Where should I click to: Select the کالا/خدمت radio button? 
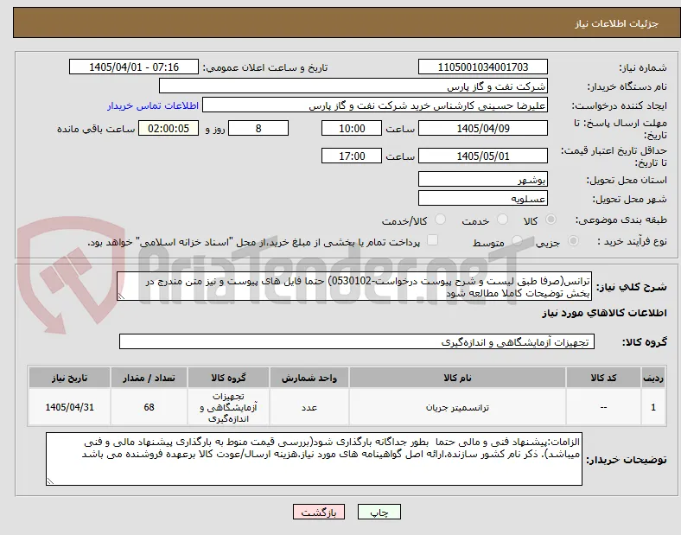[x=441, y=220]
